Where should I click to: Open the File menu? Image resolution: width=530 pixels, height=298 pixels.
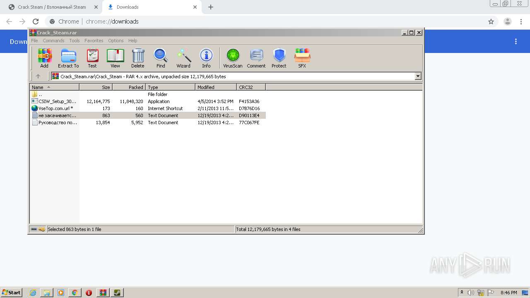(34, 41)
